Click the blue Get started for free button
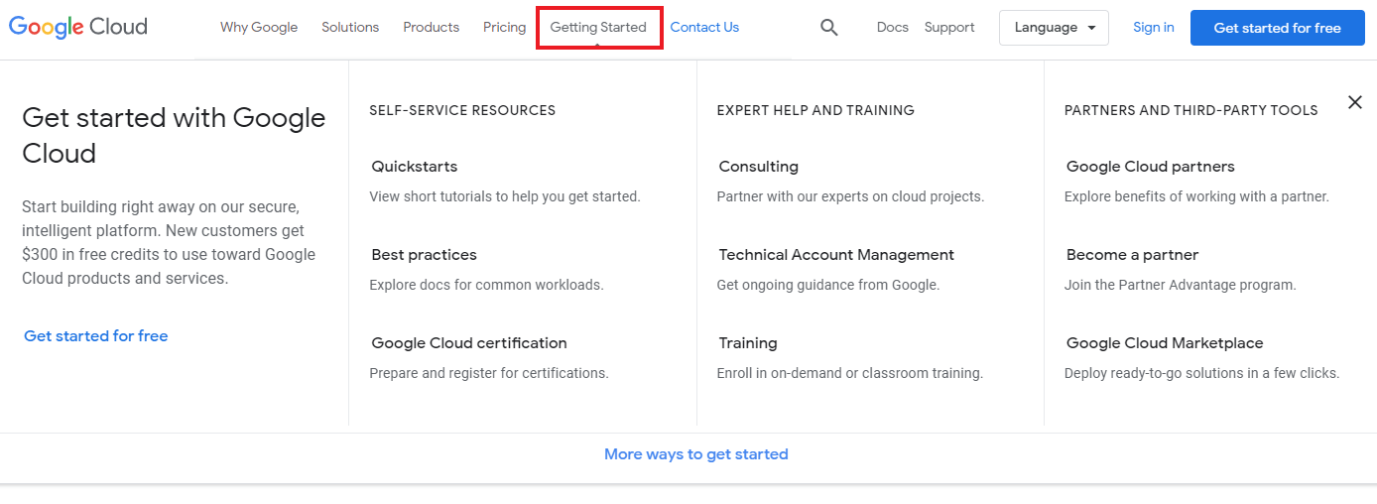 (x=1278, y=28)
